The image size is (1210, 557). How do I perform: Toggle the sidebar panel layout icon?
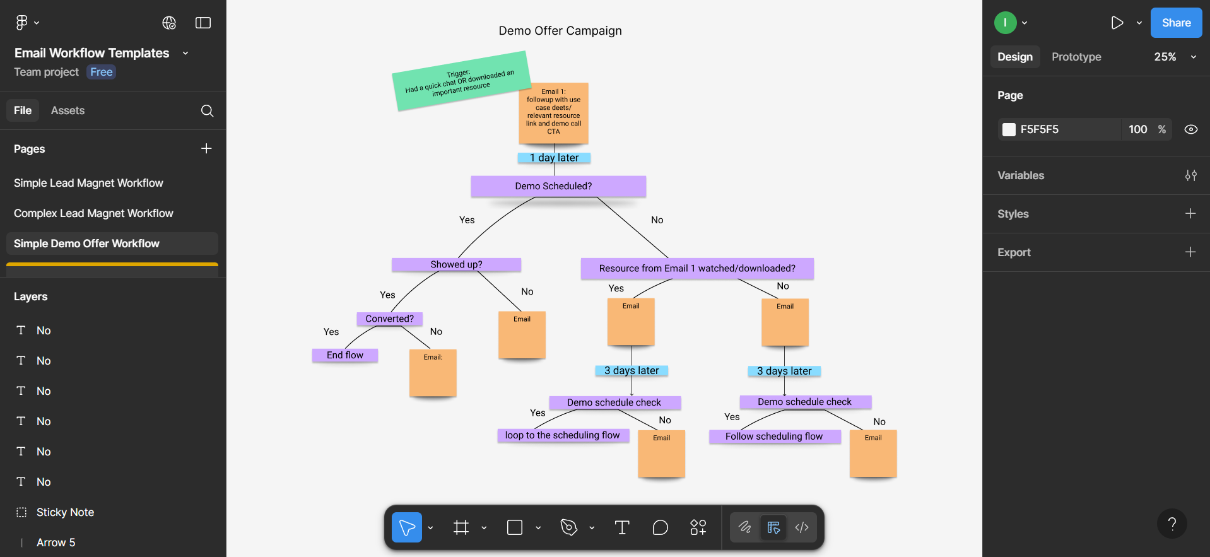203,23
